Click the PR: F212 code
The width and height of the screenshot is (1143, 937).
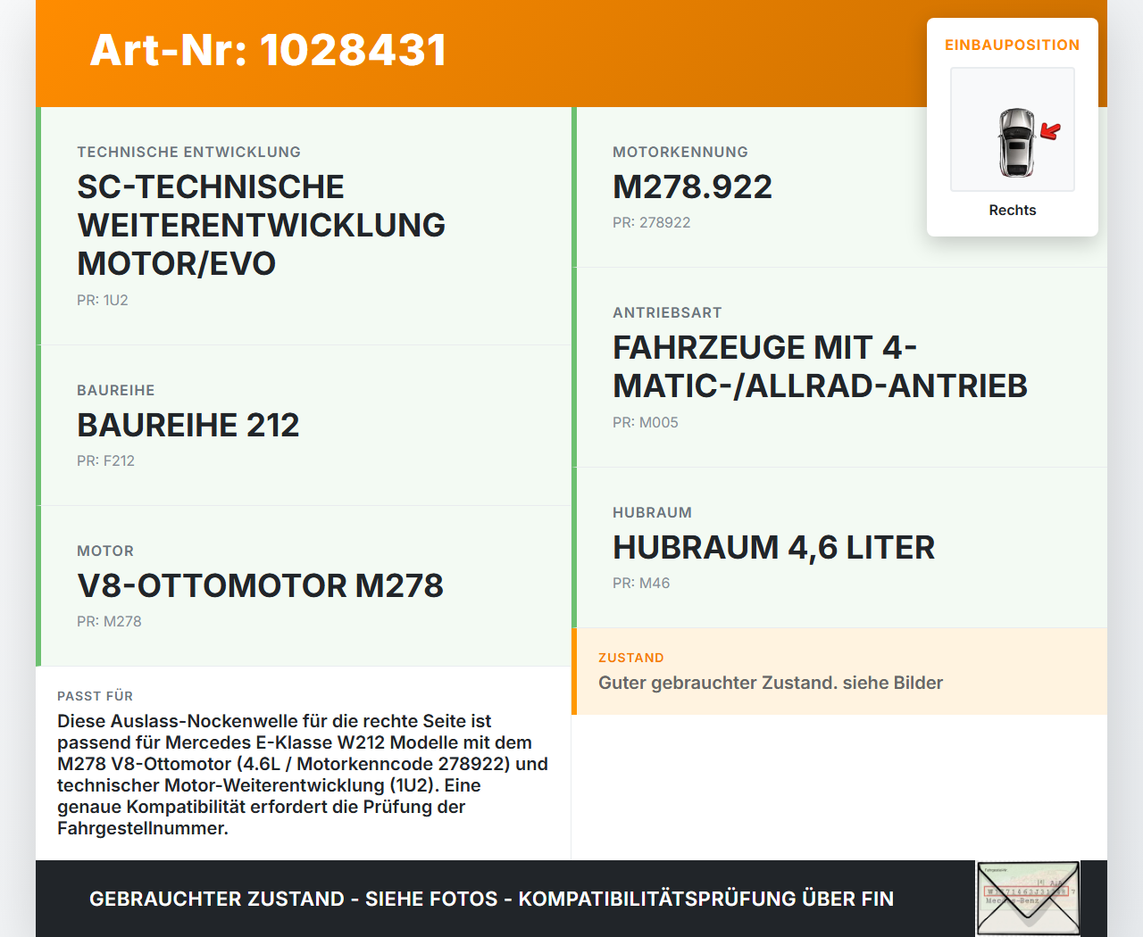click(105, 460)
